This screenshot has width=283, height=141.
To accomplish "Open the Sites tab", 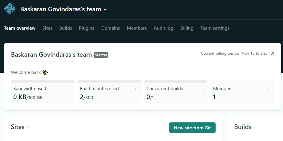I will tap(47, 28).
